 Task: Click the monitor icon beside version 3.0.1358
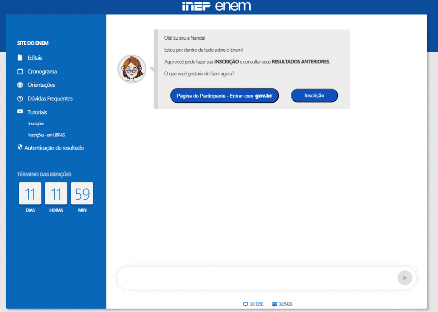[x=245, y=304]
